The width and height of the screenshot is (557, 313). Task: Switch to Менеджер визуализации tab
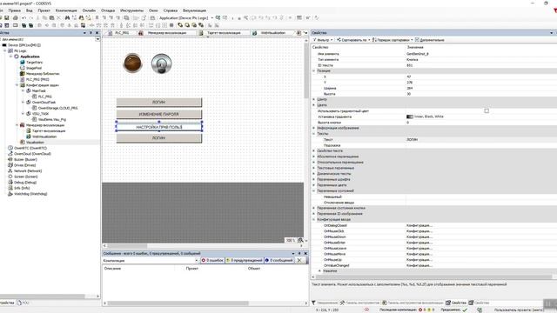click(166, 33)
